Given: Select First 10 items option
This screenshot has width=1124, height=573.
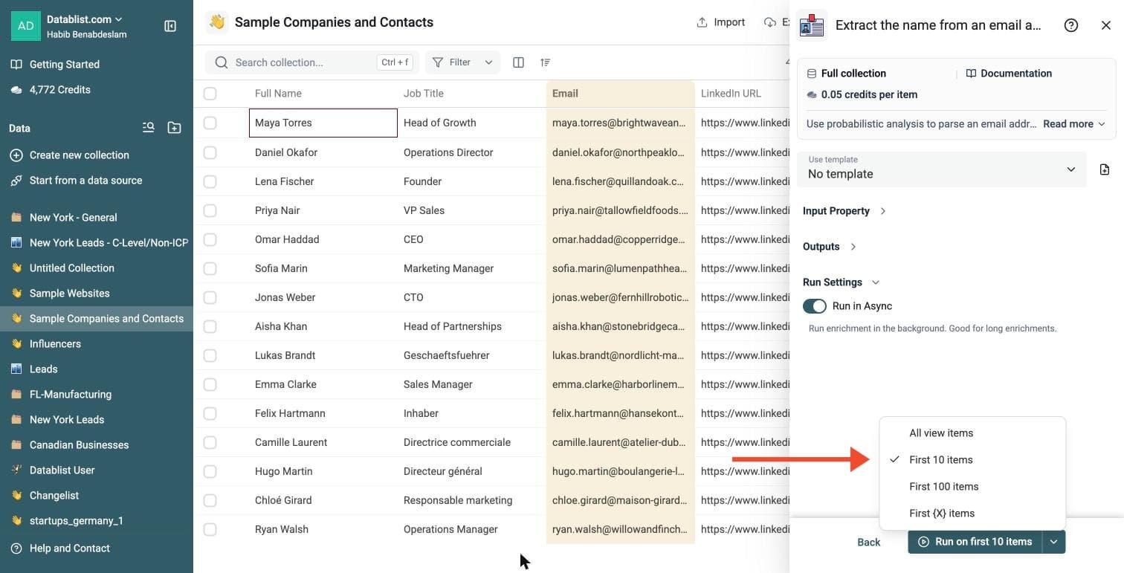Looking at the screenshot, I should [x=972, y=460].
